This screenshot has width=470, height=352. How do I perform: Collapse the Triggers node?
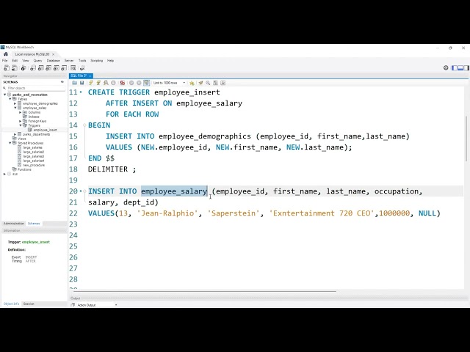[x=21, y=125]
